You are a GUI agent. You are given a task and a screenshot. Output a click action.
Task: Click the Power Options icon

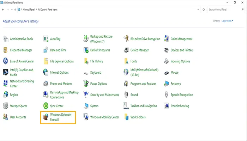[86, 84]
